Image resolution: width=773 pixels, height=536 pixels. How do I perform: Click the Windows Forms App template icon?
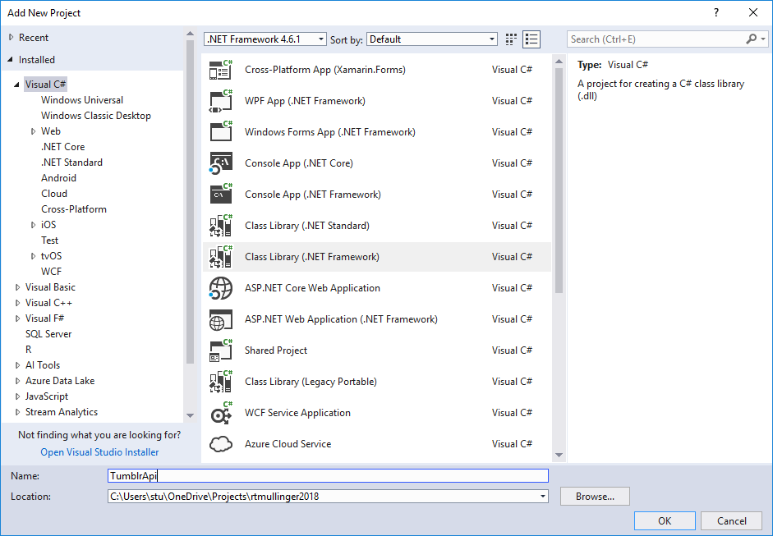220,132
